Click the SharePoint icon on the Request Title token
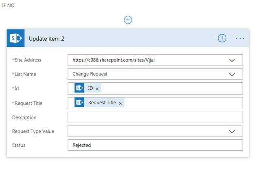This screenshot has width=254, height=174. [79, 103]
